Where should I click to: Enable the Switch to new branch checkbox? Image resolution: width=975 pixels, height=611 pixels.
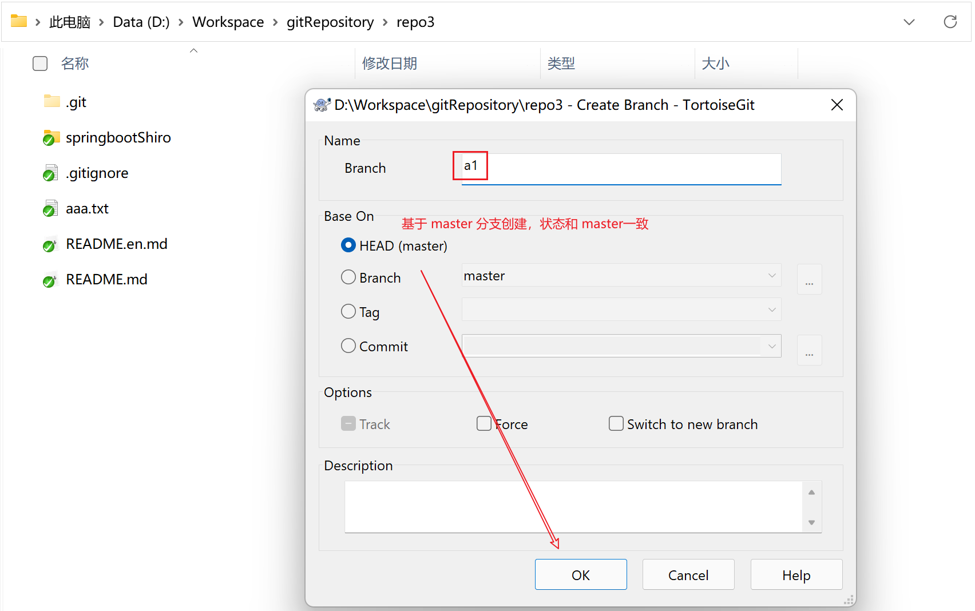coord(616,424)
